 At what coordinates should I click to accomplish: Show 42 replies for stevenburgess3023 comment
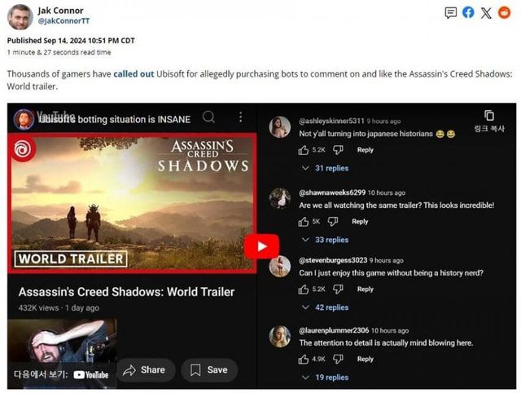tap(326, 307)
